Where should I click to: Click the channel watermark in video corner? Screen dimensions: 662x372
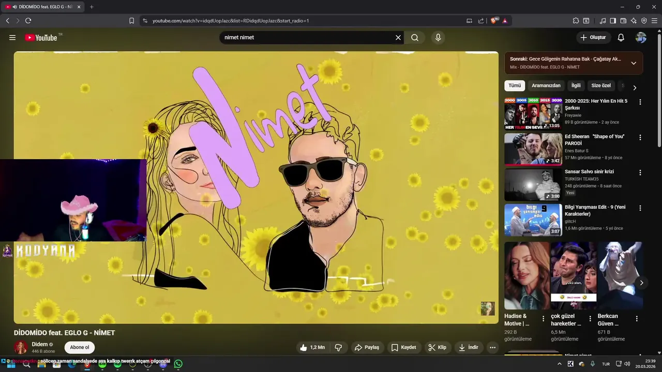[488, 308]
